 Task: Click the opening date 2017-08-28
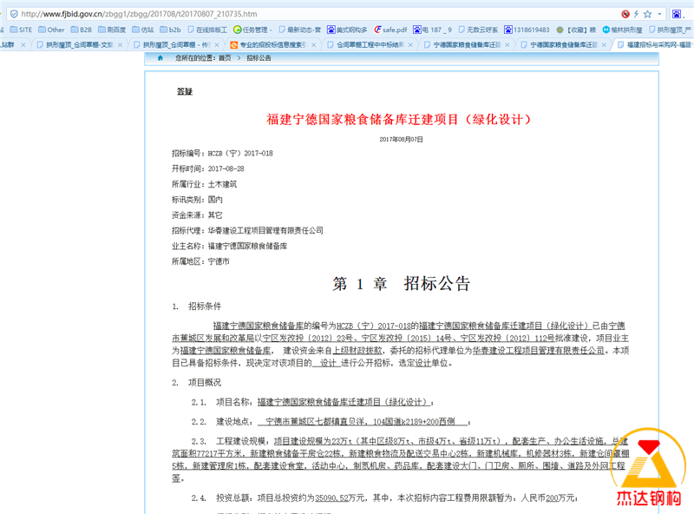point(226,168)
